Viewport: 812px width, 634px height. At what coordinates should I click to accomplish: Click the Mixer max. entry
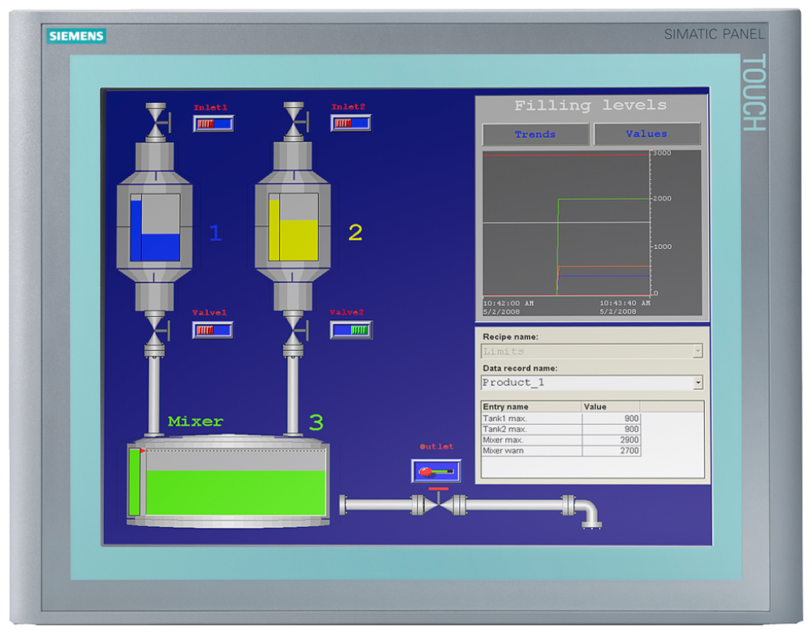coord(531,440)
